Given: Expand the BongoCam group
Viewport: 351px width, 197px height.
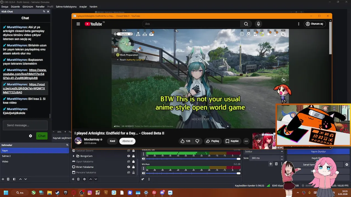Looking at the screenshot, I should 73,156.
